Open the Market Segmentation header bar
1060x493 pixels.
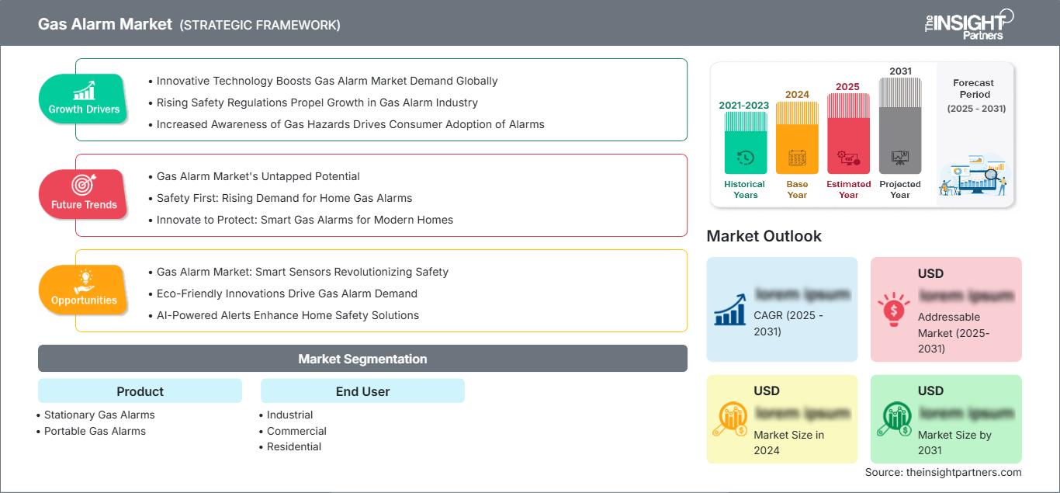pyautogui.click(x=362, y=358)
